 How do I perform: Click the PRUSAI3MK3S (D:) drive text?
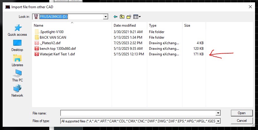(x=53, y=17)
